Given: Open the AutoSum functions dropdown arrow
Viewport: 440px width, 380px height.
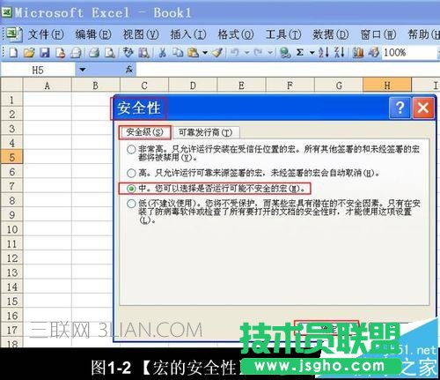Looking at the screenshot, I should coord(312,53).
